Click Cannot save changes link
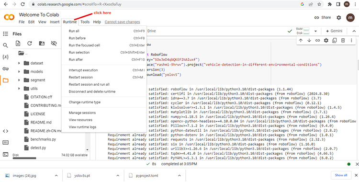Image resolution: width=359 pixels, height=182 pixels. (x=122, y=22)
